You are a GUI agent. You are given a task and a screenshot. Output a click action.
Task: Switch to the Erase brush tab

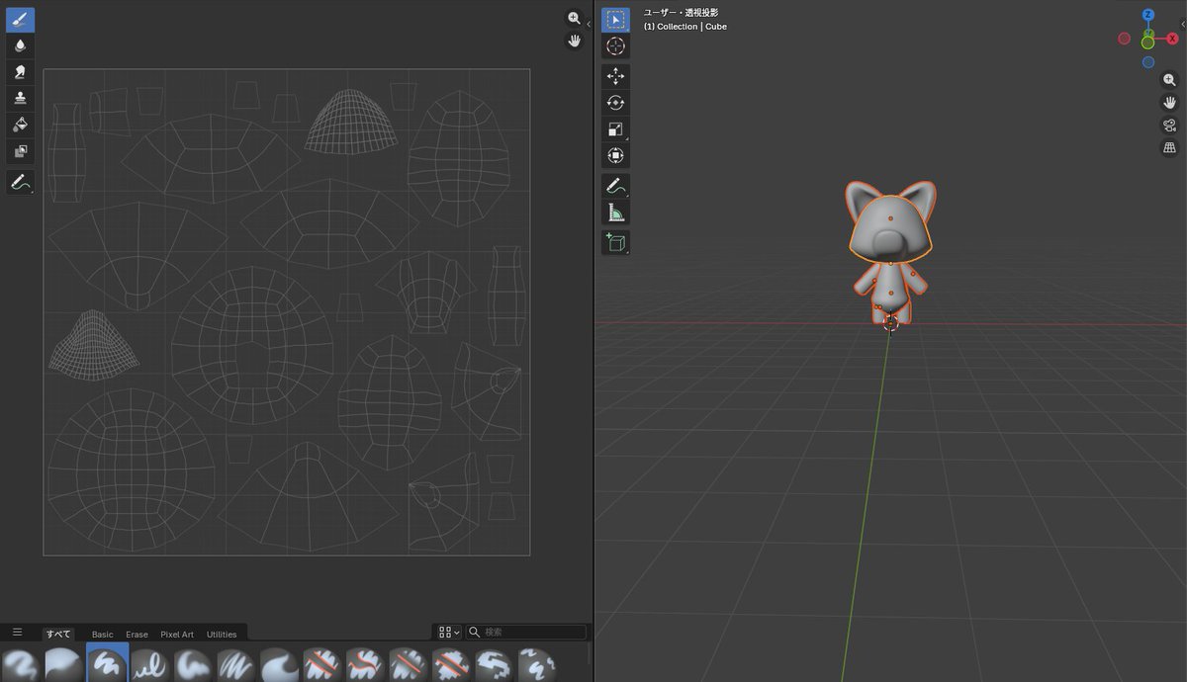coord(137,635)
